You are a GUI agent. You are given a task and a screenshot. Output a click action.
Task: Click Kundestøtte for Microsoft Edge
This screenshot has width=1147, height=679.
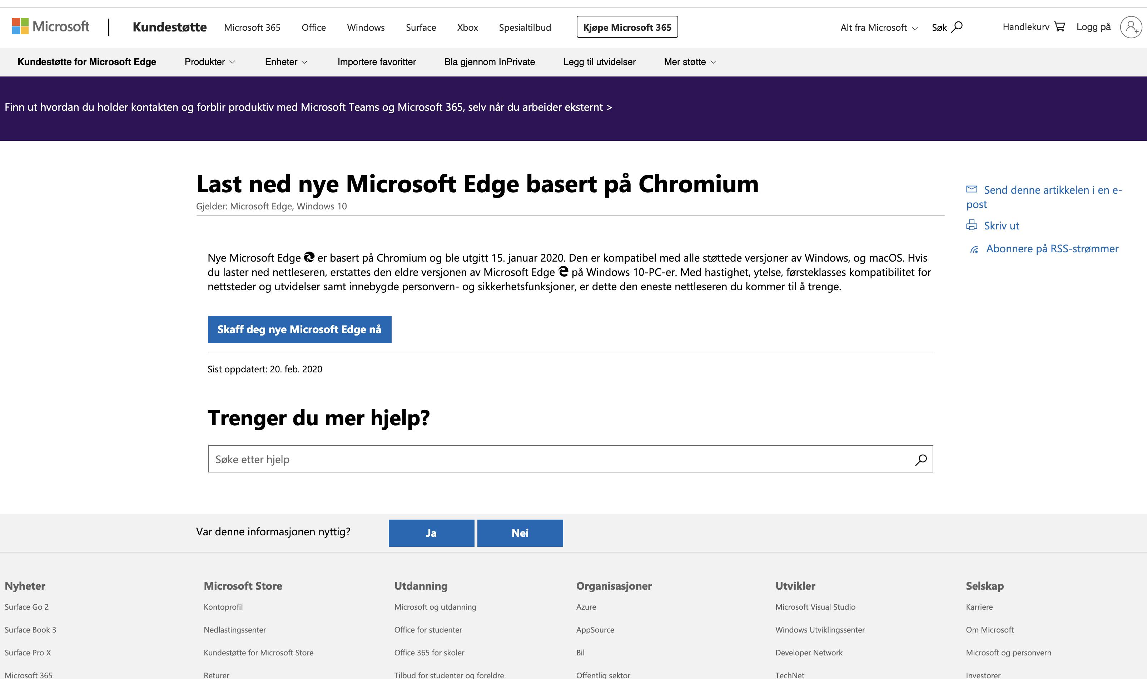click(x=87, y=62)
